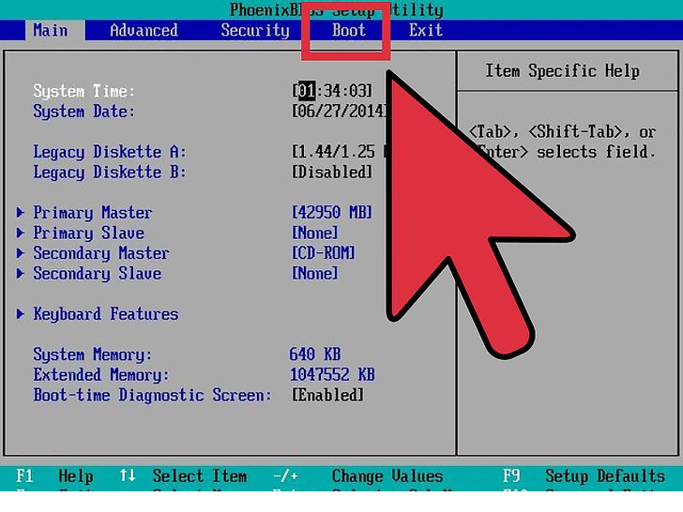This screenshot has height=512, width=683.
Task: Open the Primary Slave submenu label
Action: click(x=88, y=233)
